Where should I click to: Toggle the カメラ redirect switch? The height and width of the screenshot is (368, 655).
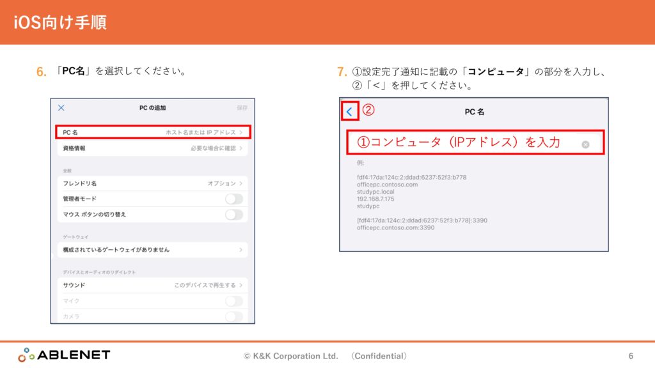(233, 316)
